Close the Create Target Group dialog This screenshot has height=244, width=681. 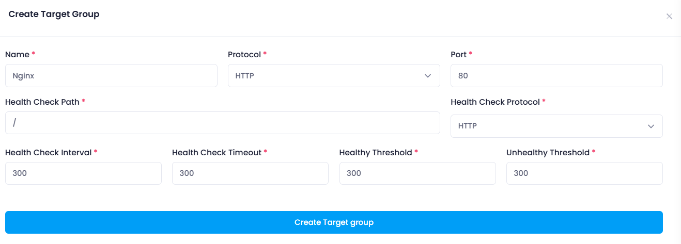pyautogui.click(x=669, y=17)
